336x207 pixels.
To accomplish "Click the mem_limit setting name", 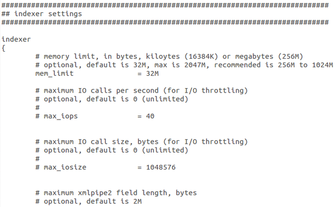I will [x=54, y=73].
